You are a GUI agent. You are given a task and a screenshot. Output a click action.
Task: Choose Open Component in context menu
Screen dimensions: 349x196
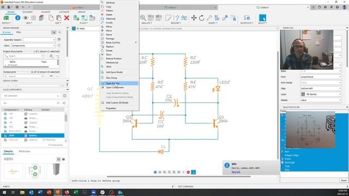tap(119, 87)
